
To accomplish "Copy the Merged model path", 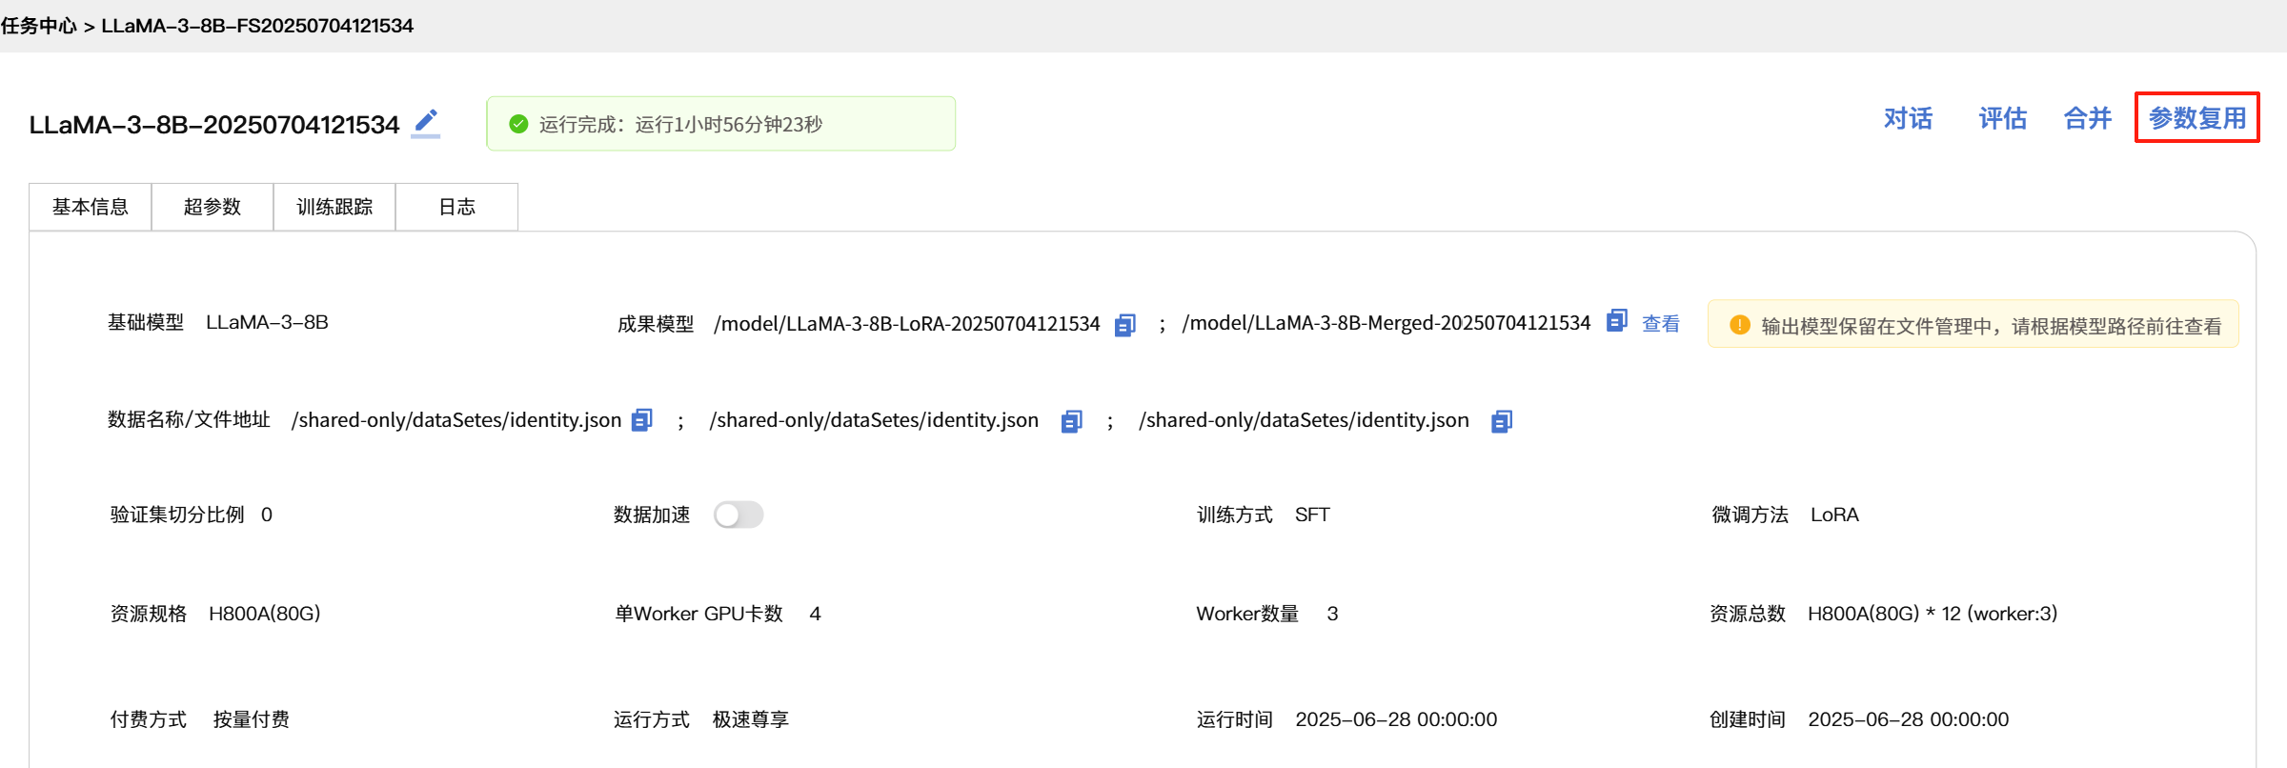I will pyautogui.click(x=1616, y=321).
